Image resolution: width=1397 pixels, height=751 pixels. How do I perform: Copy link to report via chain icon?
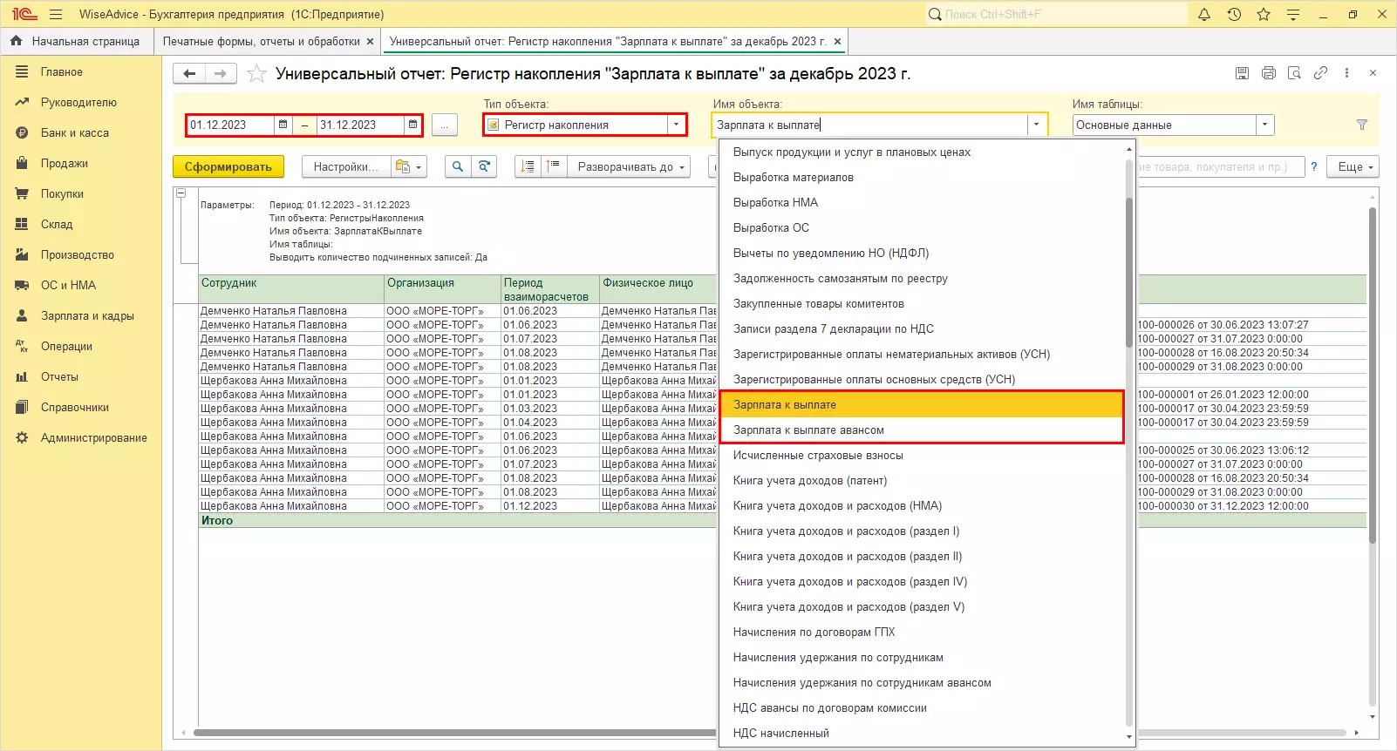coord(1320,73)
